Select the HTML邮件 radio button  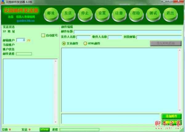click(x=85, y=43)
